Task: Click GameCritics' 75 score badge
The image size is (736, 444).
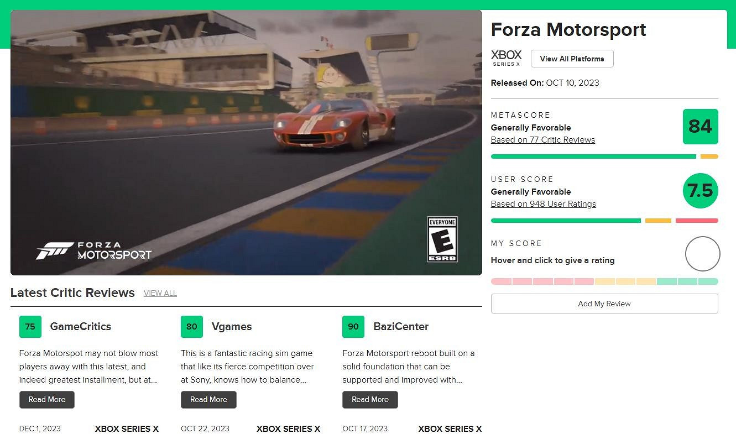Action: [30, 327]
